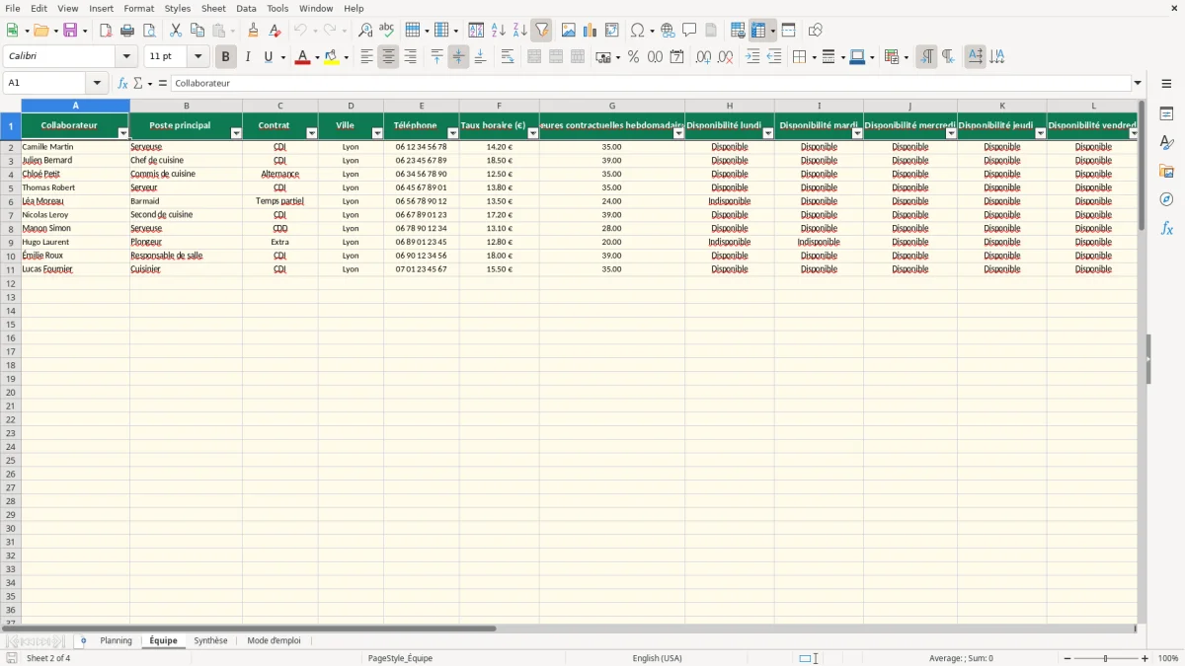Toggle Left-To-Right text direction
The image size is (1185, 666).
(926, 57)
